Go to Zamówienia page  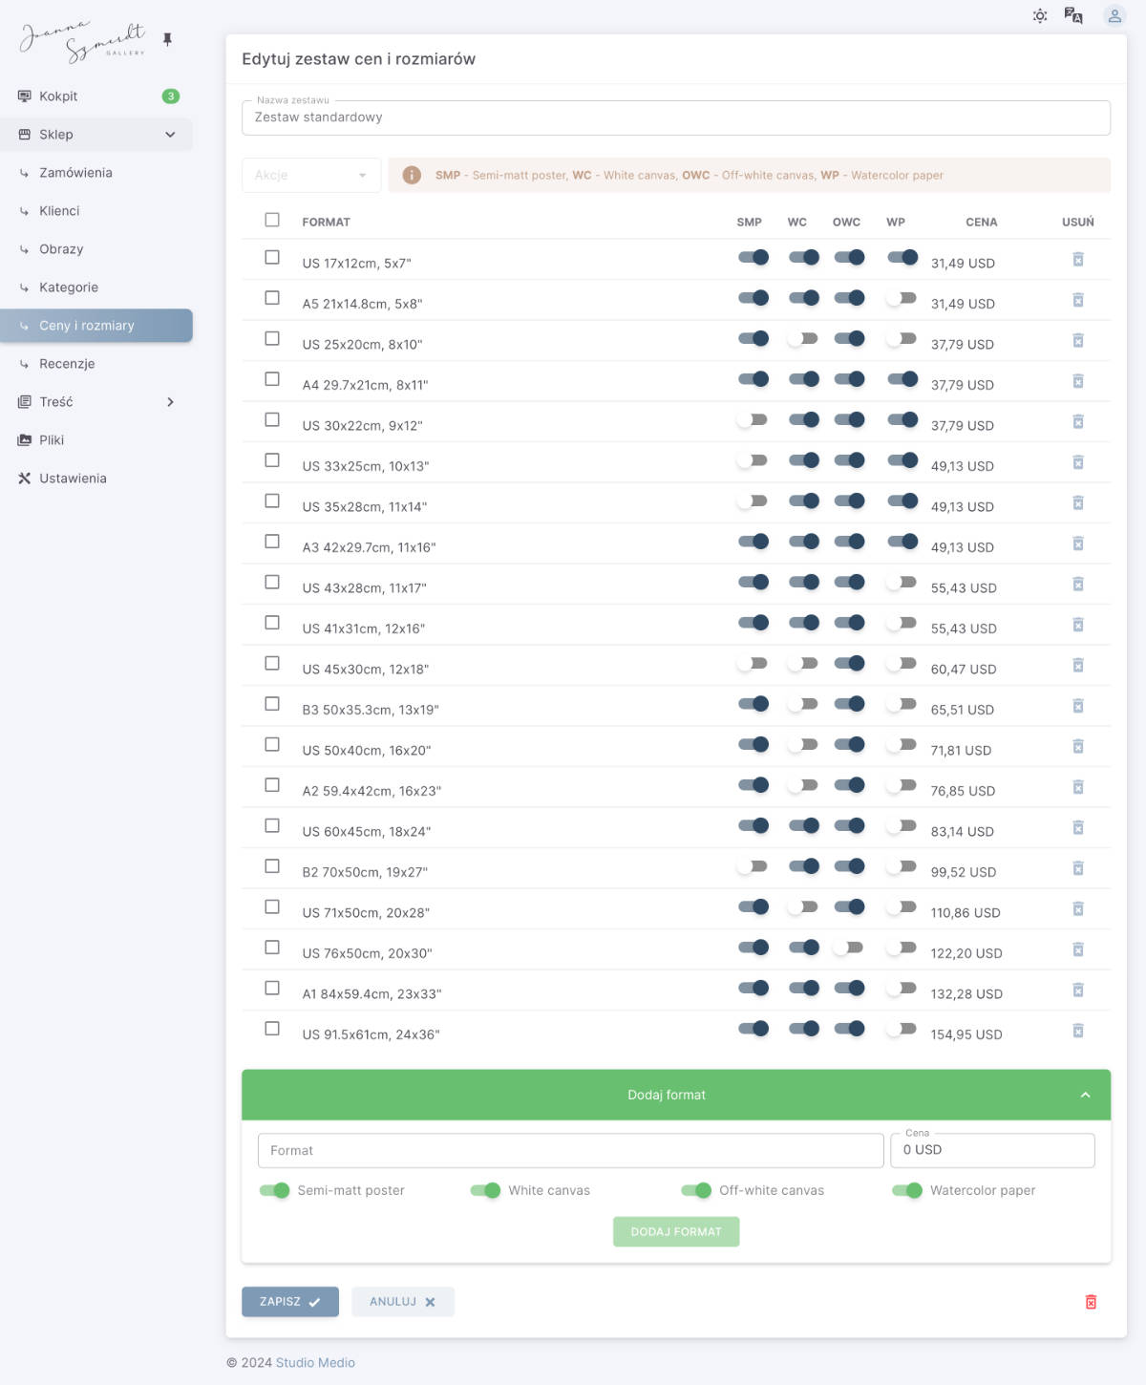click(x=95, y=173)
